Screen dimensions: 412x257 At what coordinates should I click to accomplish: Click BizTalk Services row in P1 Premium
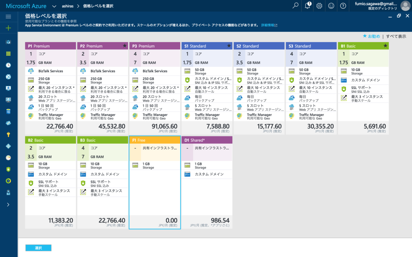click(x=50, y=71)
